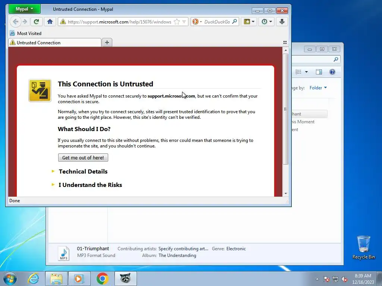Click the tab groups grid icon
The width and height of the screenshot is (382, 286).
pos(285,42)
